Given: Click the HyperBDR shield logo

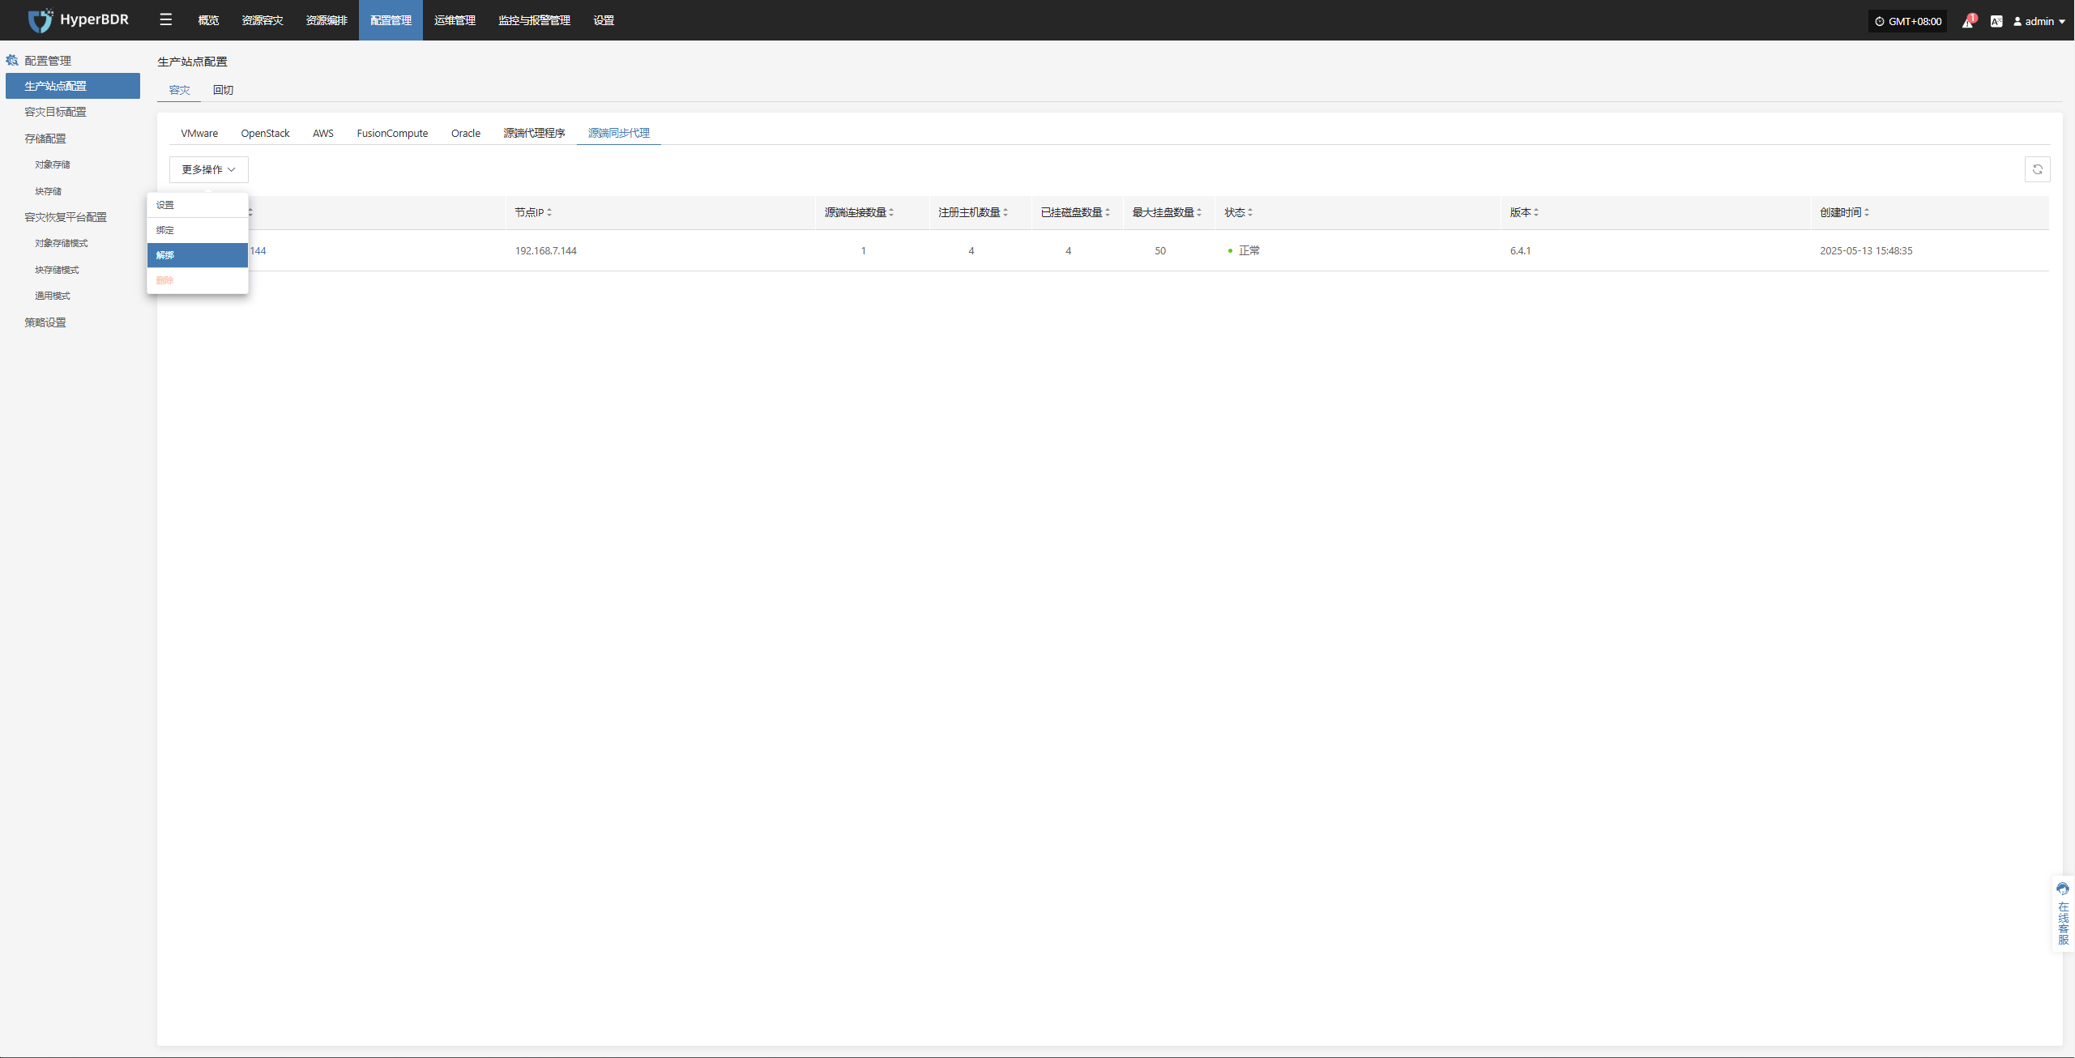Looking at the screenshot, I should click(x=40, y=20).
